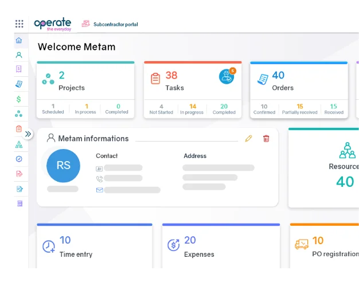Open the Expenses card
Image resolution: width=359 pixels, height=282 pixels.
click(220, 246)
